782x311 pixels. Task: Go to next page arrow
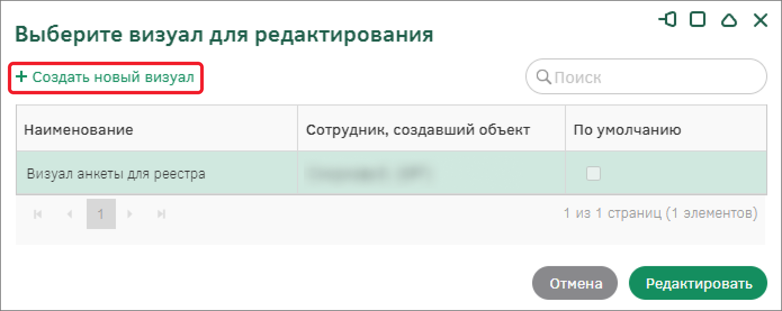pos(130,214)
